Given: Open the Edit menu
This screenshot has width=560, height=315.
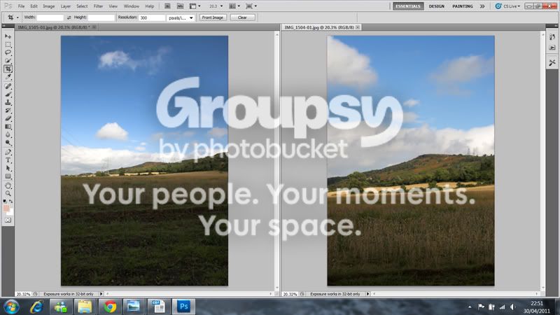Looking at the screenshot, I should (x=34, y=6).
